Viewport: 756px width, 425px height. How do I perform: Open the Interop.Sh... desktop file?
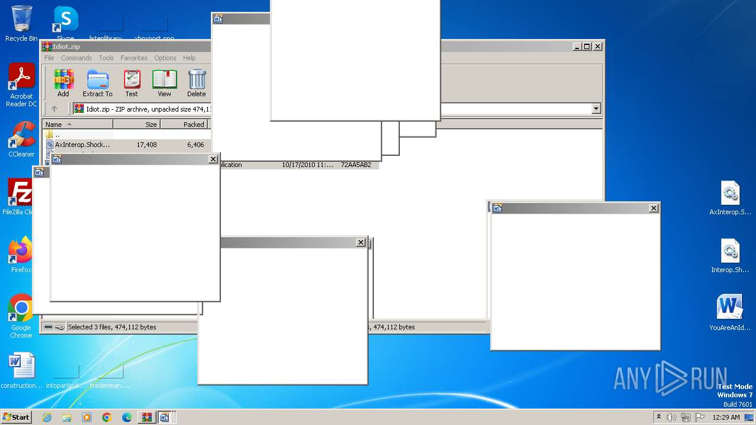730,256
